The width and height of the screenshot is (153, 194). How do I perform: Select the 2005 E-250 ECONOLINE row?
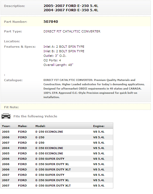(57, 132)
